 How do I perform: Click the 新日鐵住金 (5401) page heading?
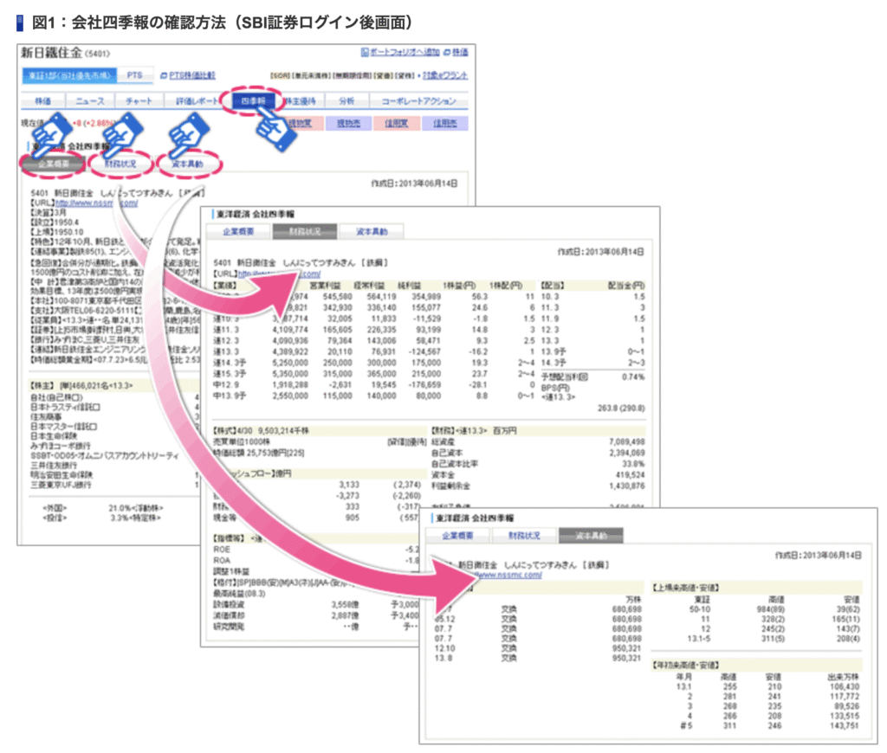65,53
